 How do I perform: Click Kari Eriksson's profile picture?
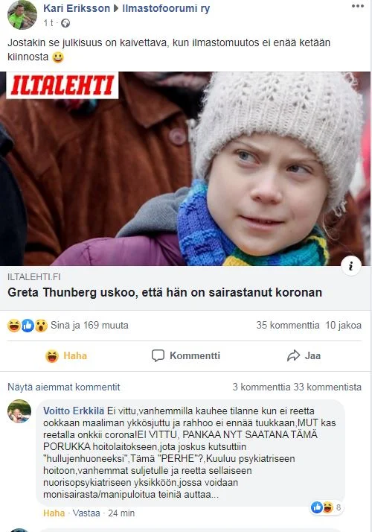click(x=22, y=15)
